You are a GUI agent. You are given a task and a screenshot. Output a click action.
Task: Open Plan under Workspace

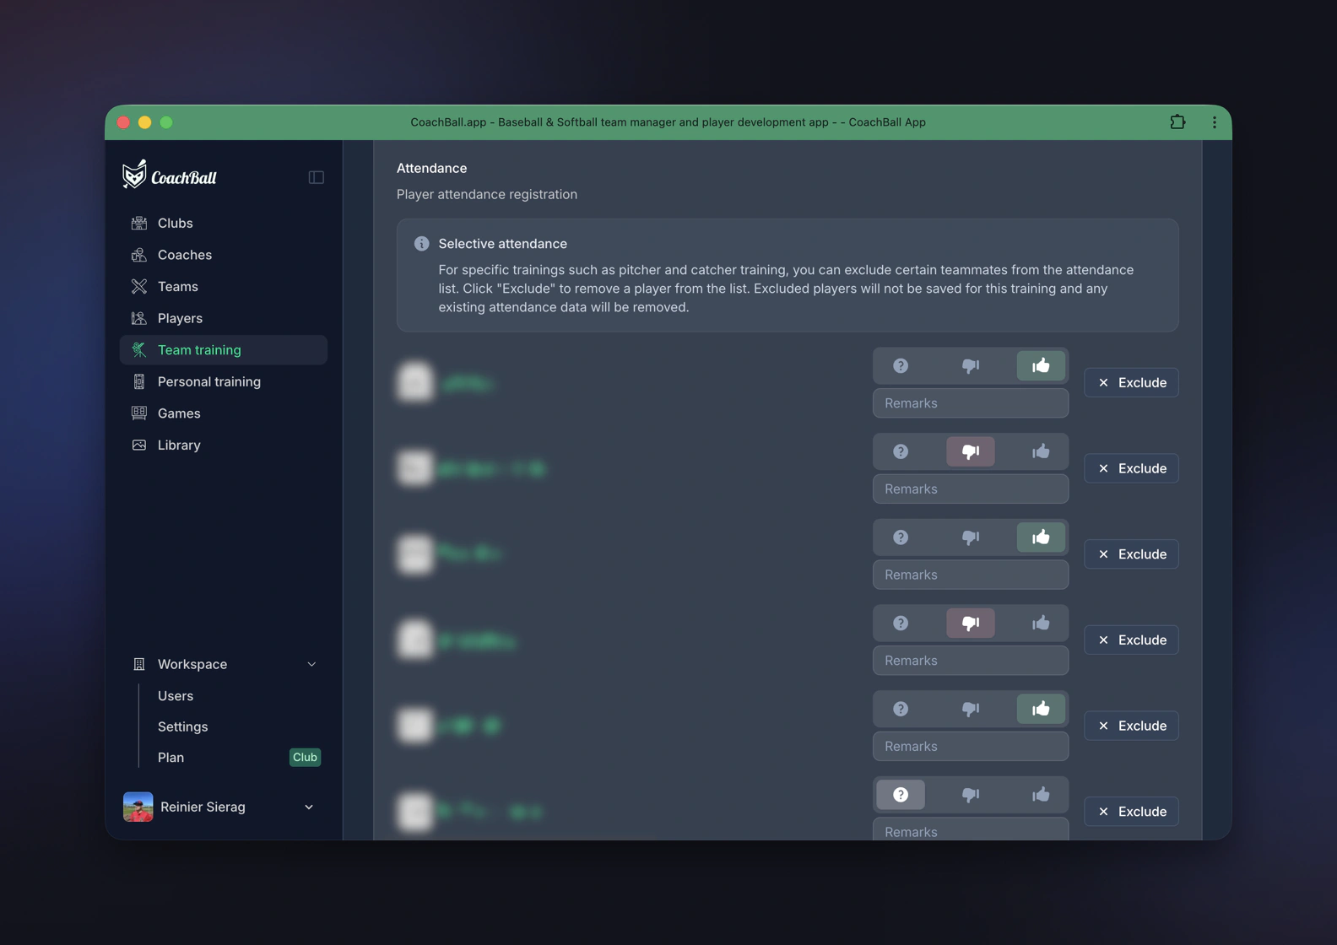click(x=171, y=757)
